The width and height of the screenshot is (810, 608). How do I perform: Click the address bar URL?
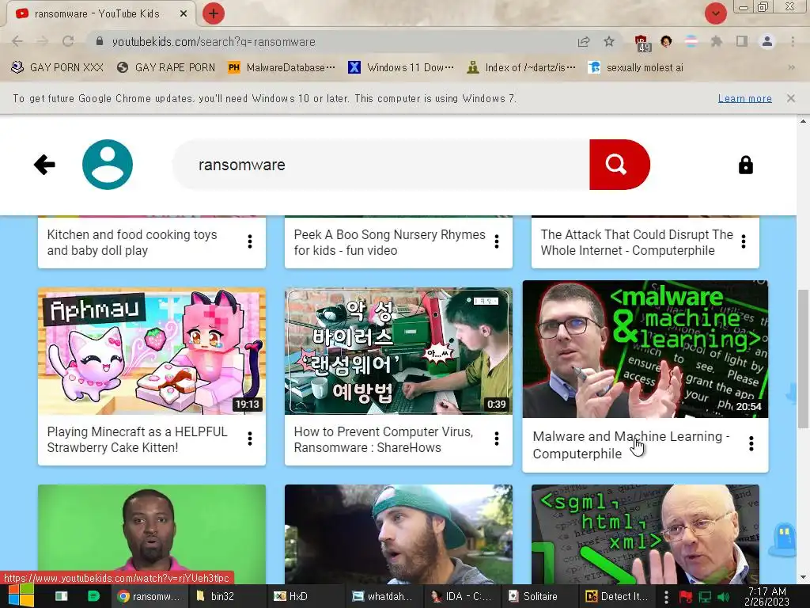[x=214, y=41]
